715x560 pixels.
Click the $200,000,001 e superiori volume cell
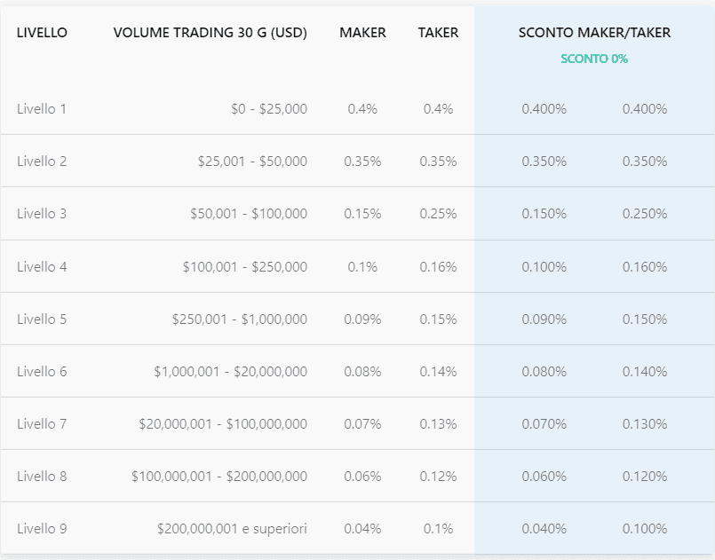tap(232, 529)
